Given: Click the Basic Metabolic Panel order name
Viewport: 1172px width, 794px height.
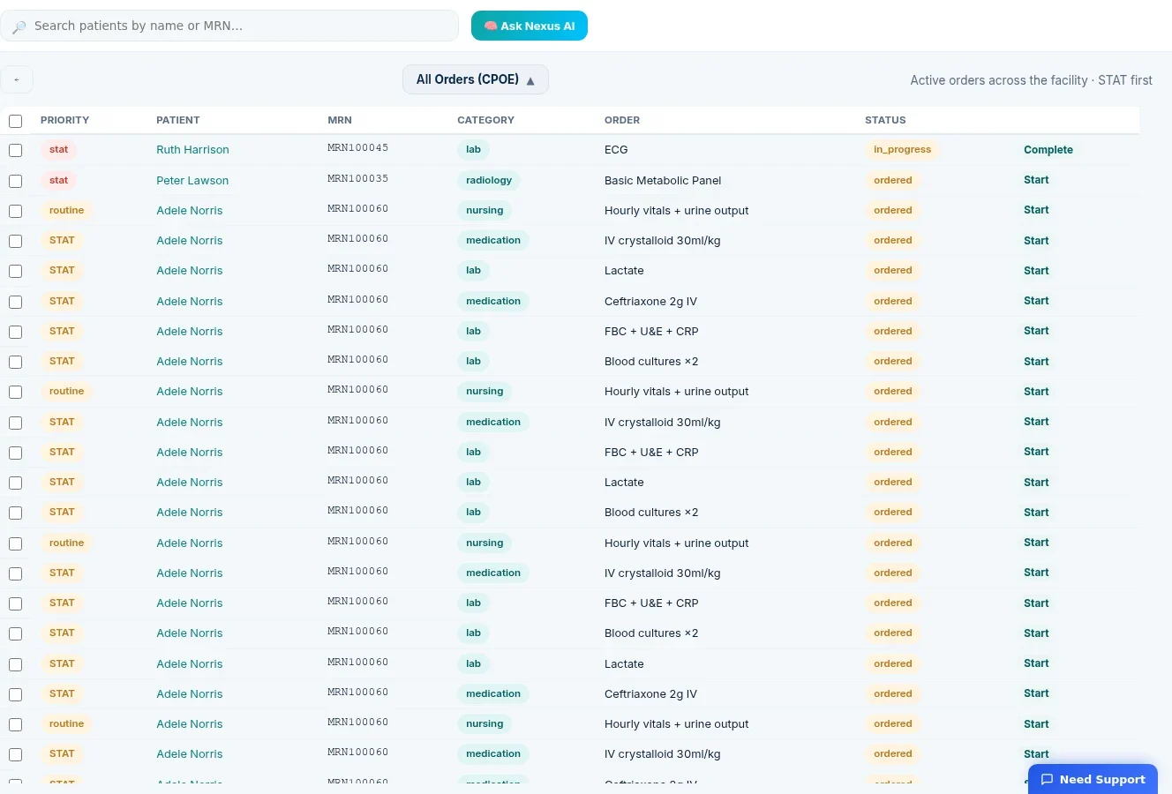Looking at the screenshot, I should [663, 180].
